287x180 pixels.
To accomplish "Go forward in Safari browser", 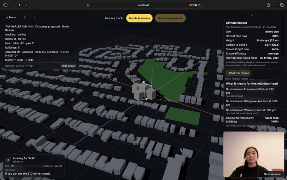I will point(26,5).
